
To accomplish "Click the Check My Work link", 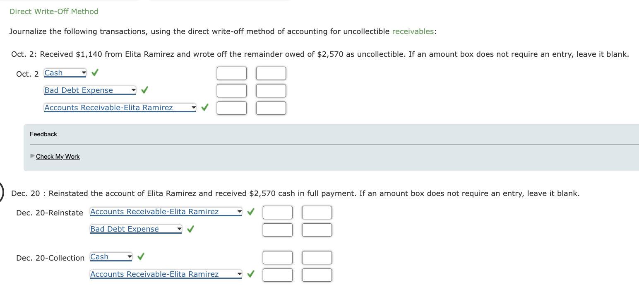I will coord(58,156).
